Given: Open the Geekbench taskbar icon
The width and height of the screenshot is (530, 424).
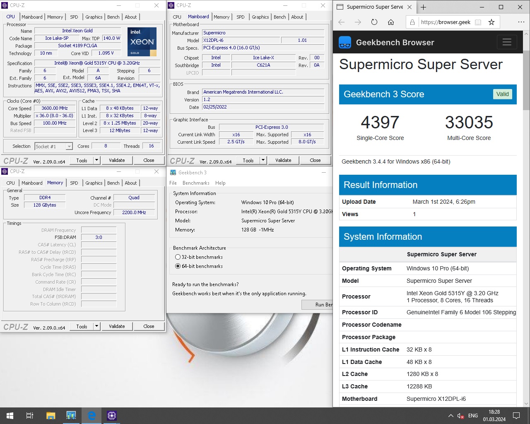Looking at the screenshot, I should 71,416.
